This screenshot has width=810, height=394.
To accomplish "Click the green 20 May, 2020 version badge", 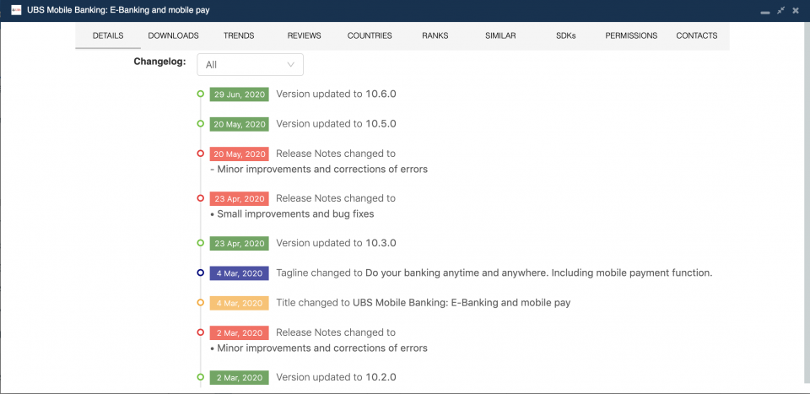I will click(239, 124).
